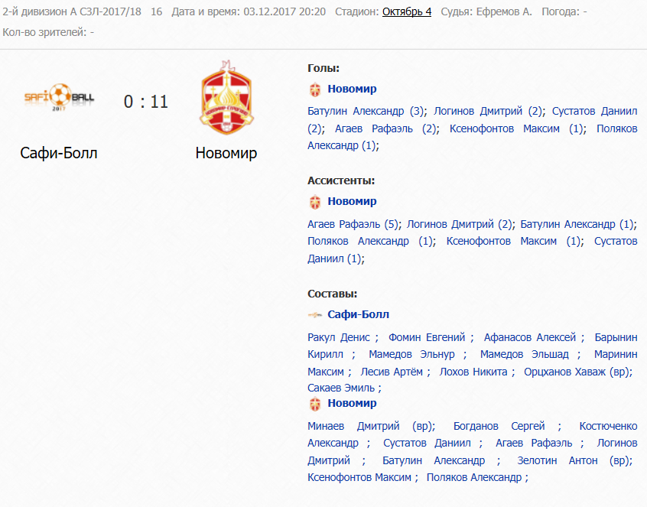This screenshot has height=507, width=647.
Task: Click the small Новомир crest under Ассистенты
Action: (x=315, y=202)
